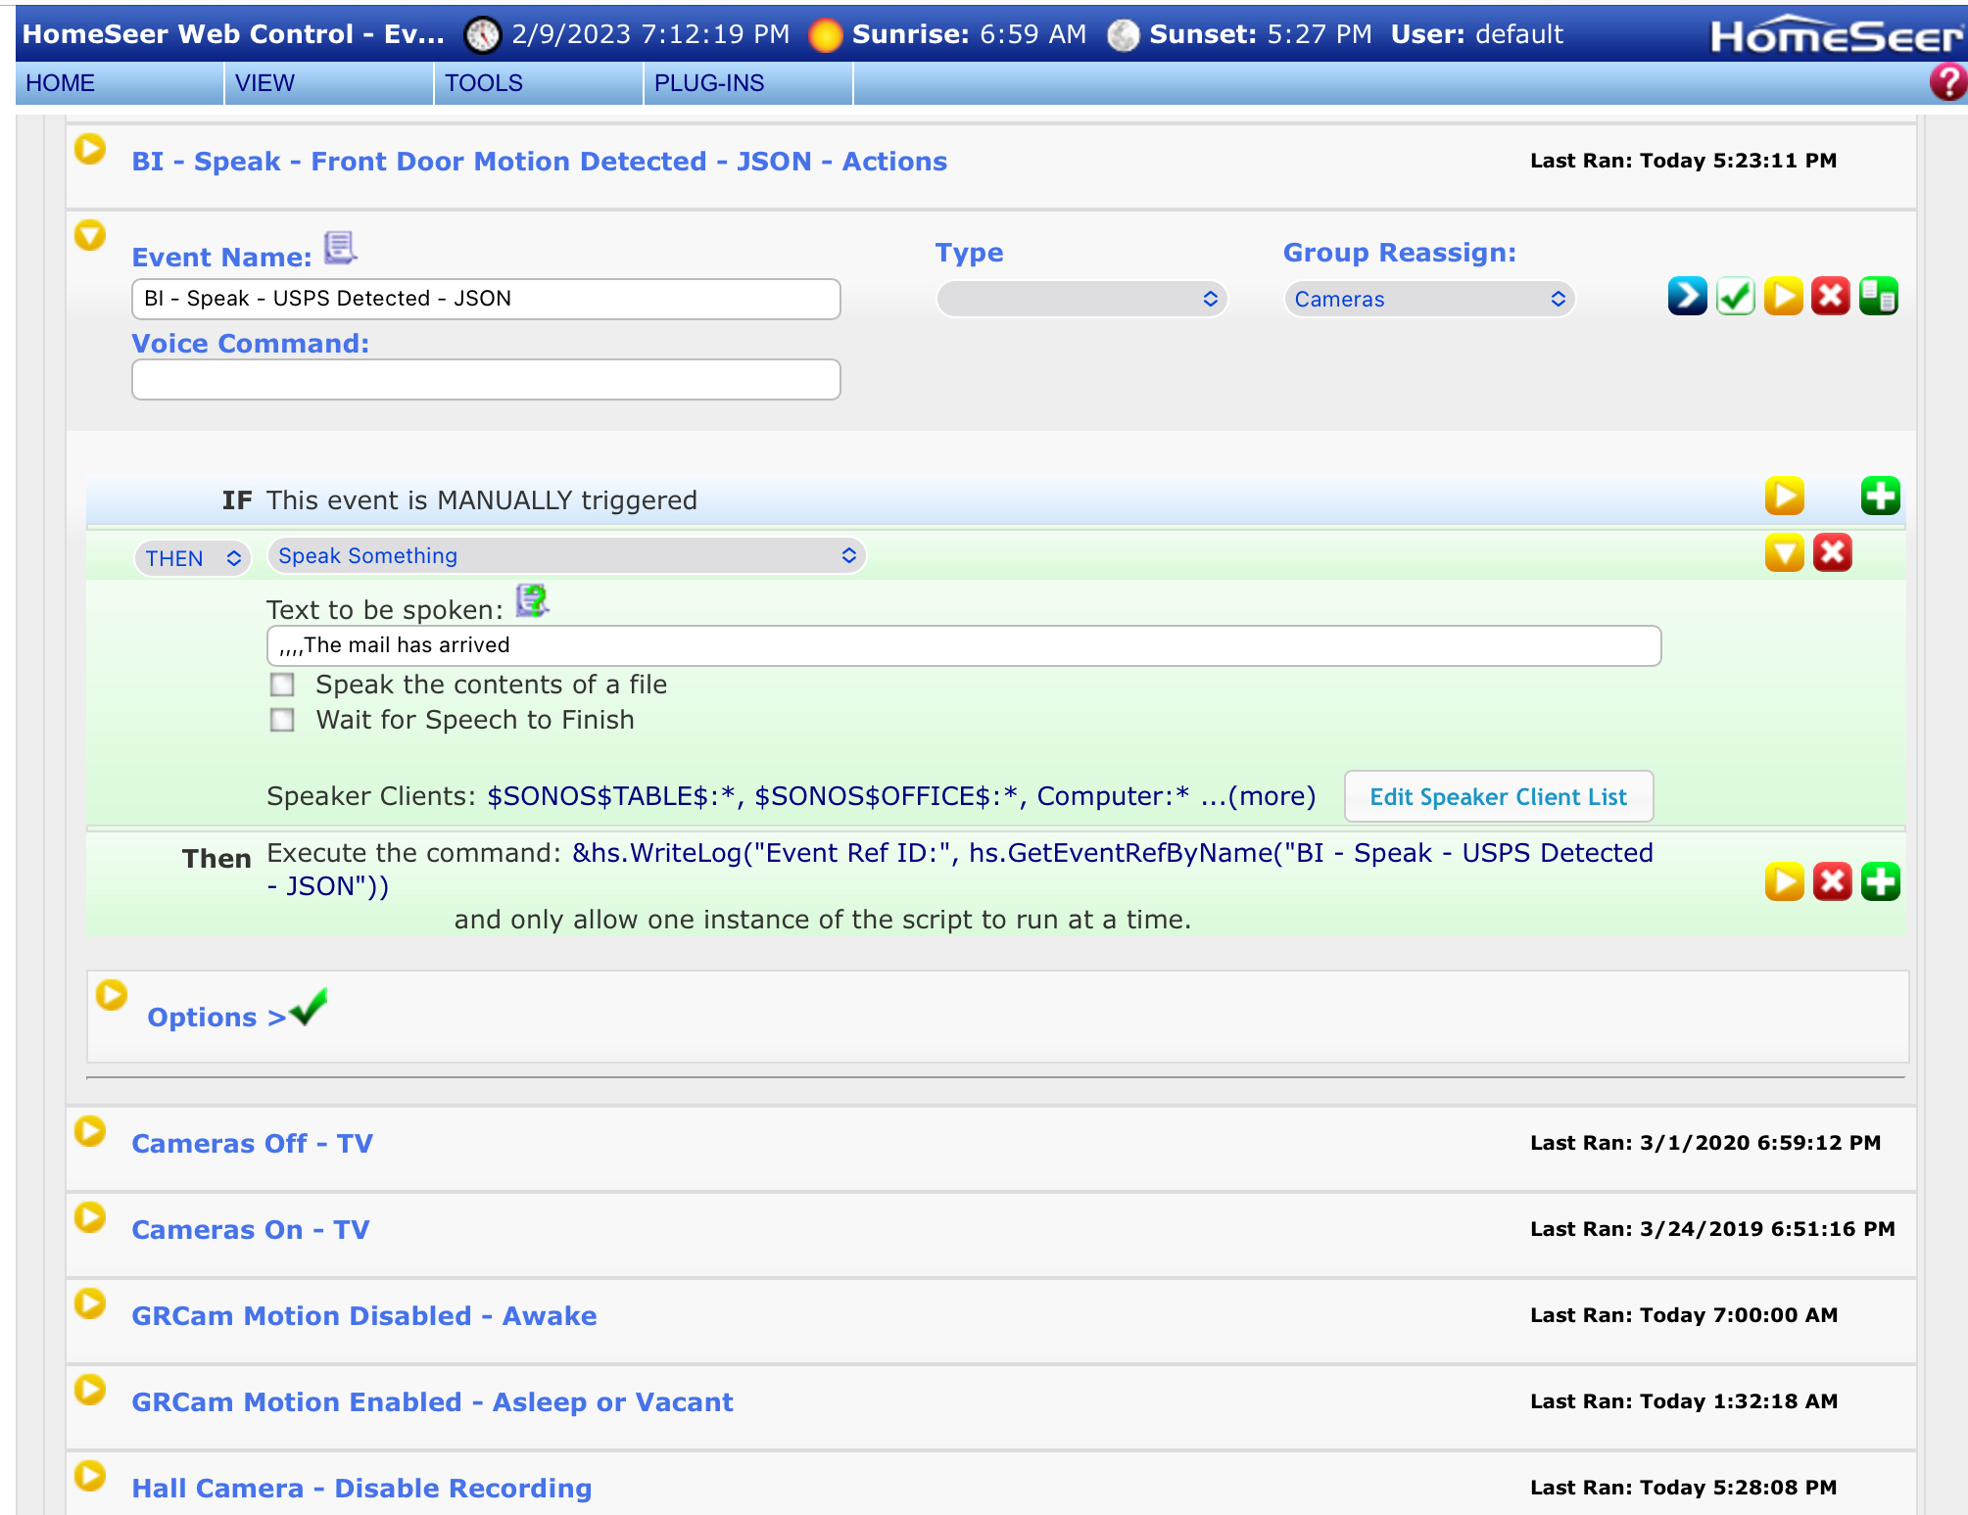The height and width of the screenshot is (1515, 1968).
Task: Open the TOOLS menu
Action: [x=484, y=83]
